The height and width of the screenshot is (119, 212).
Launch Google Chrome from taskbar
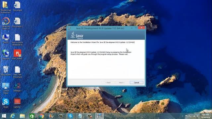41,116
